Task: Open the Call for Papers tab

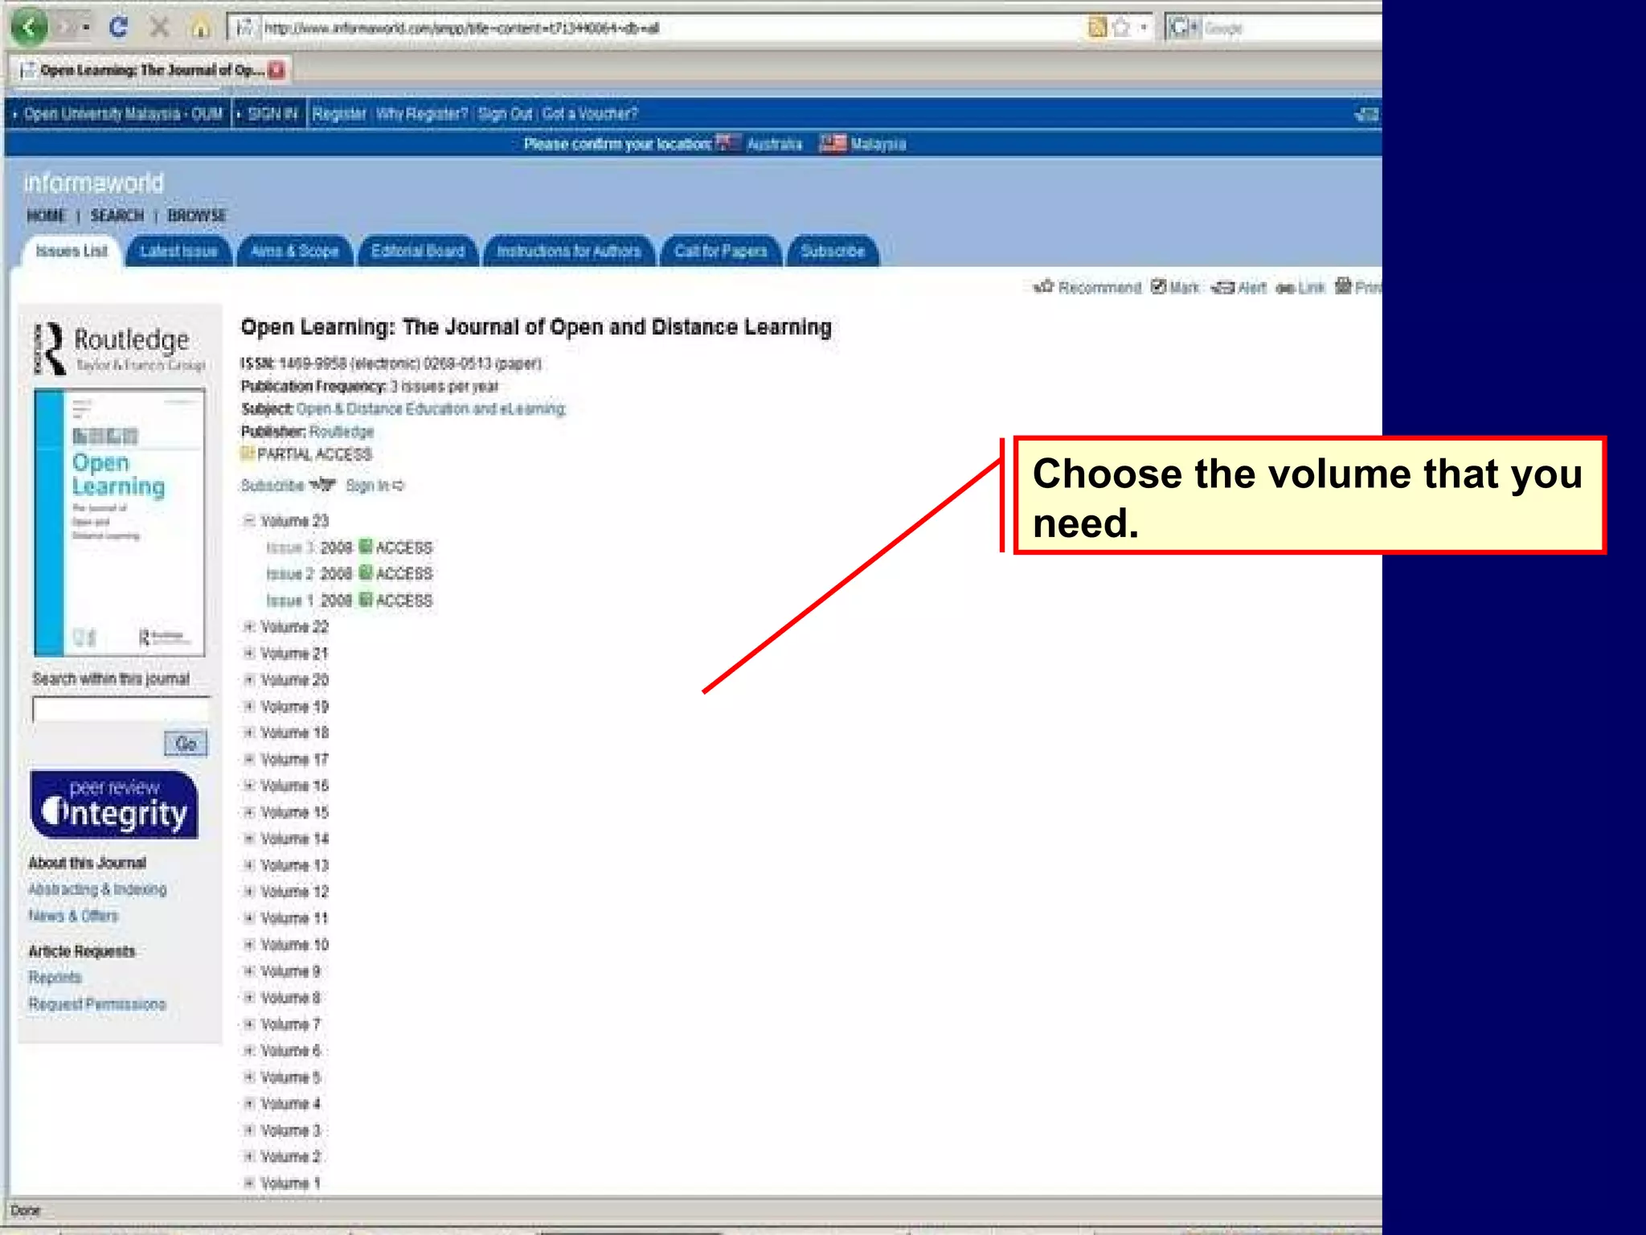Action: point(721,251)
